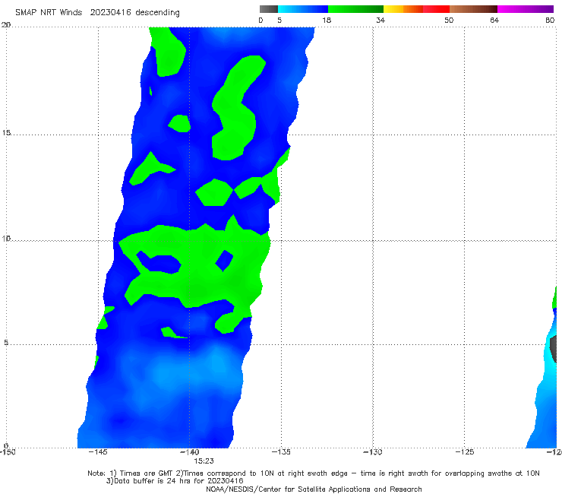The image size is (562, 494).
Task: Click longitude label -125
Action: tap(465, 452)
